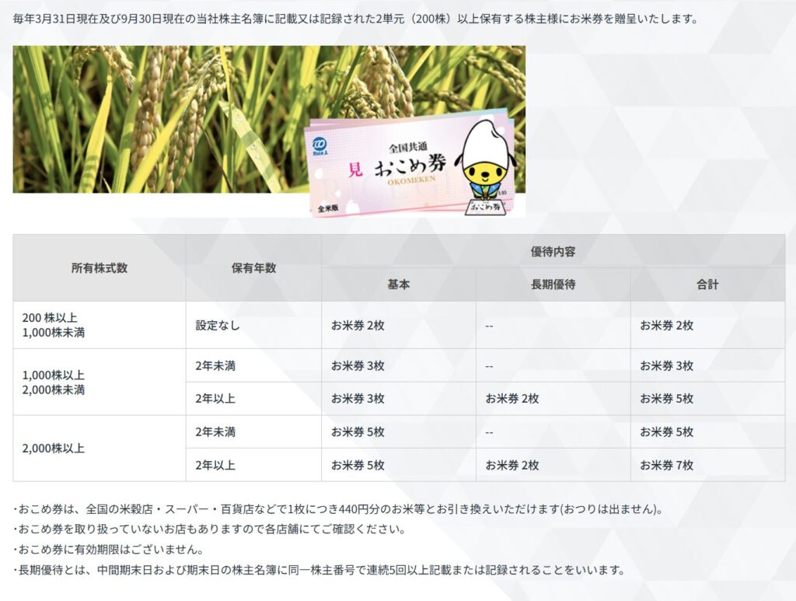Click the blue round logo on the voucher
Image resolution: width=796 pixels, height=601 pixels.
tap(319, 147)
